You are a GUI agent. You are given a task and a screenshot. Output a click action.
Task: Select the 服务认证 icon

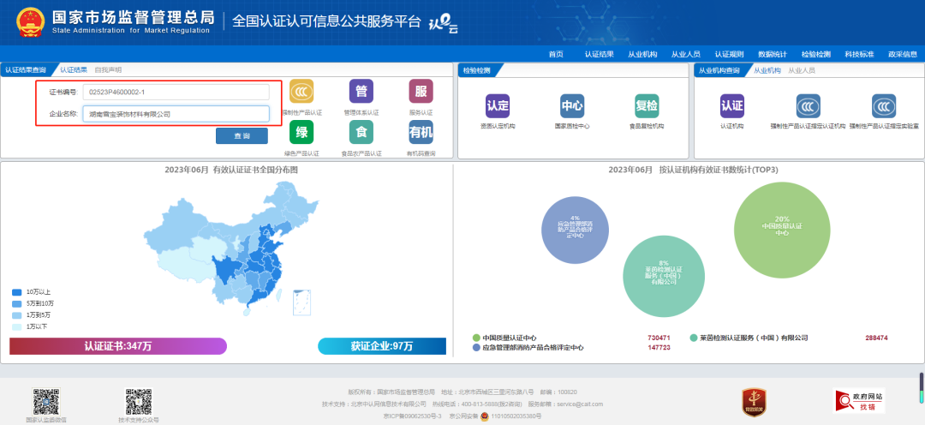coord(421,92)
